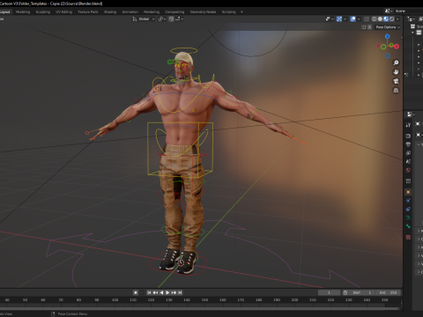Switch to the Animation workspace tab
The height and width of the screenshot is (317, 423).
130,12
